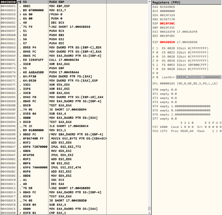Select JLE SHORT 17.0045B8C4 instruction

[x=69, y=126]
